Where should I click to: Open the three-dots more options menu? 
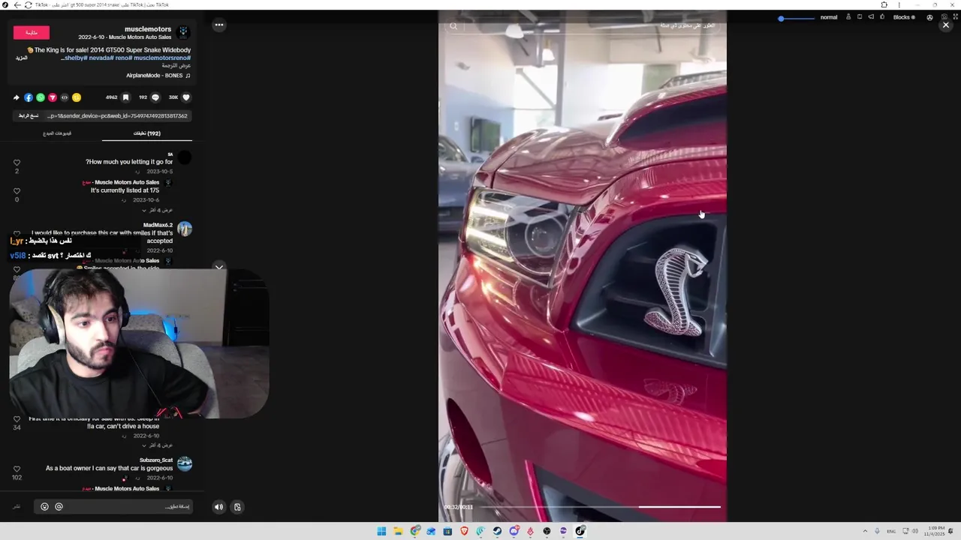click(x=219, y=25)
